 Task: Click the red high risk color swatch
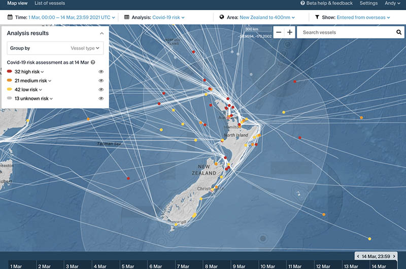click(10, 71)
